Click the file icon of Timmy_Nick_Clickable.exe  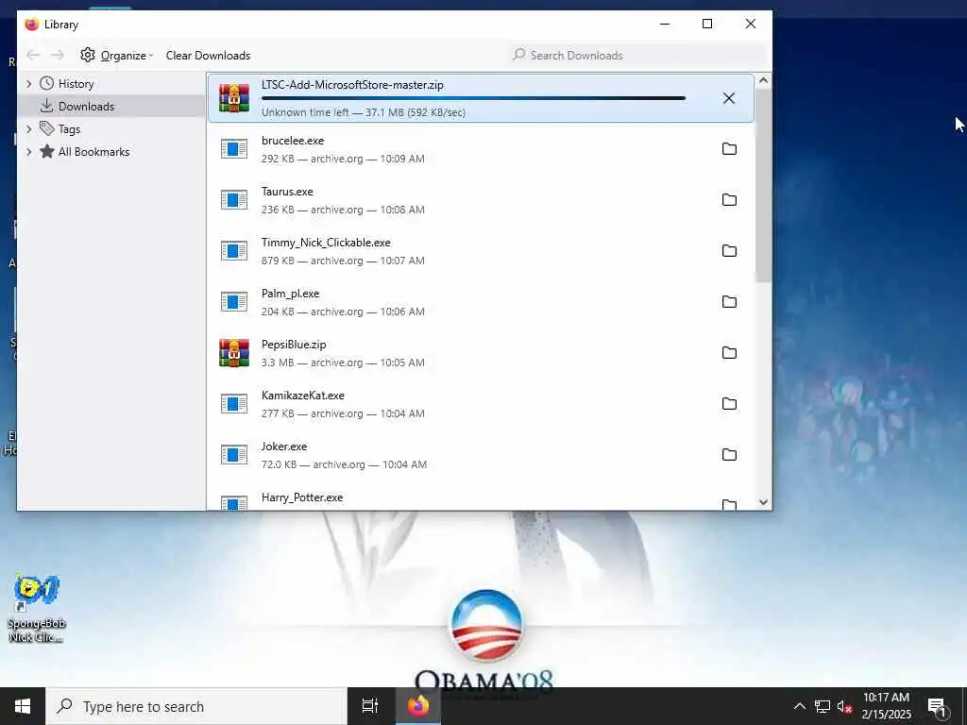234,250
